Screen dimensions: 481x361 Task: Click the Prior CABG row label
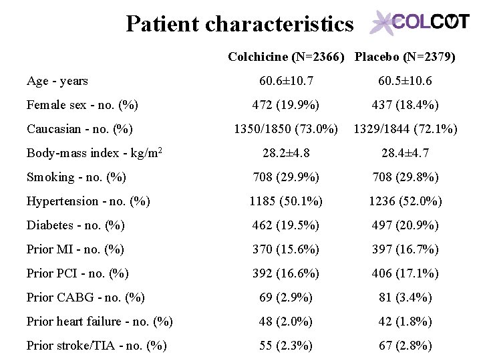[x=86, y=297]
